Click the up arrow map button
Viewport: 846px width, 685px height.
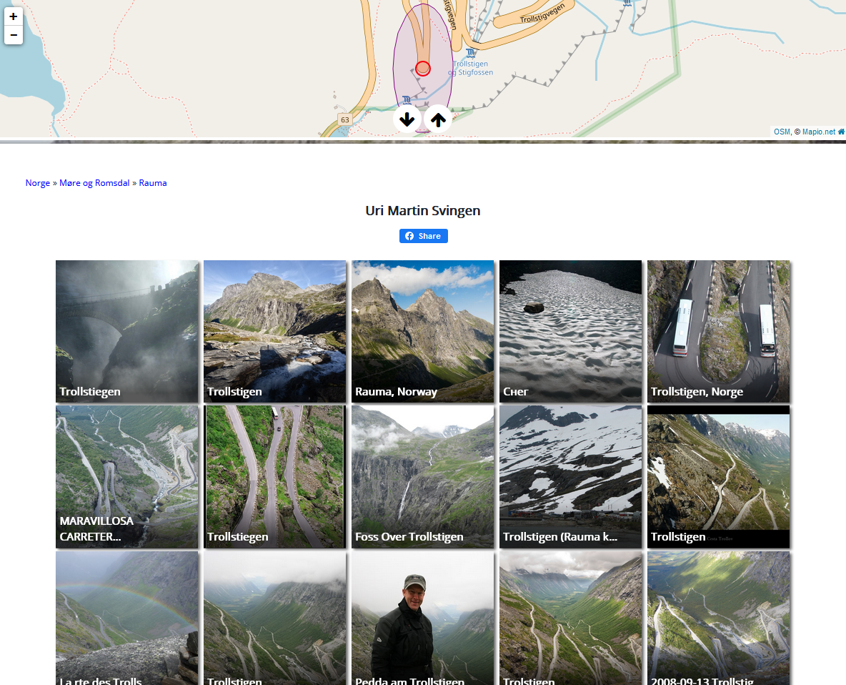click(x=438, y=119)
